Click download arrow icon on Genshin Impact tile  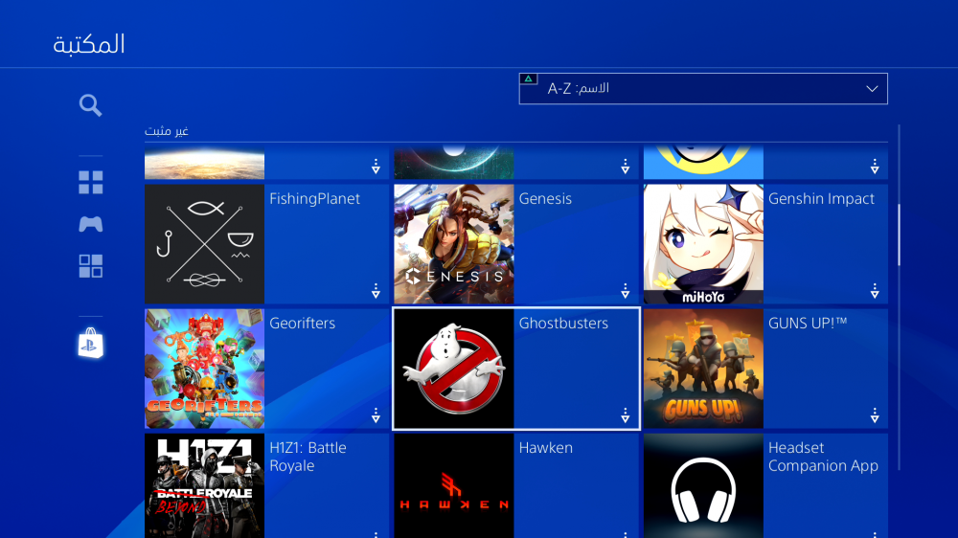875,291
